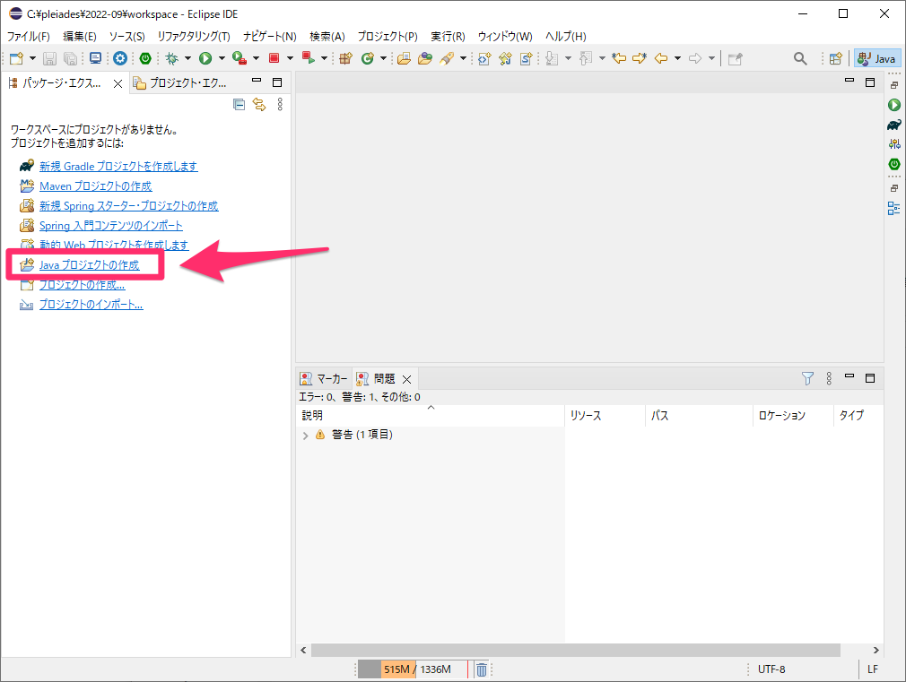The image size is (906, 682).
Task: Open the New wizard dropdown arrow
Action: pos(32,58)
